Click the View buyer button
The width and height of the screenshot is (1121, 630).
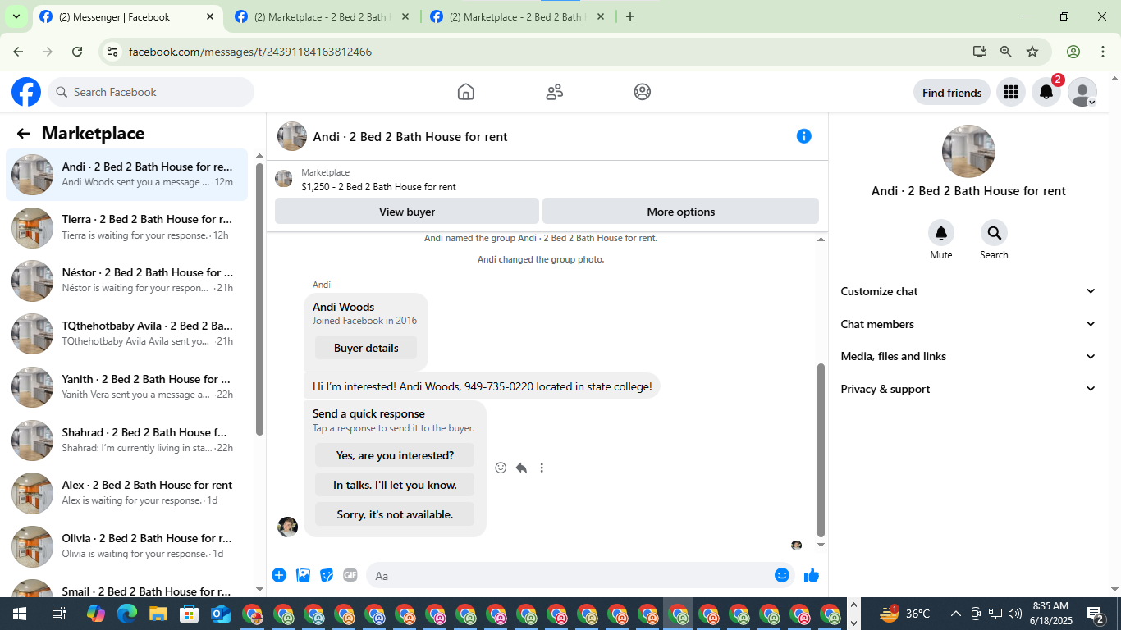pyautogui.click(x=407, y=212)
